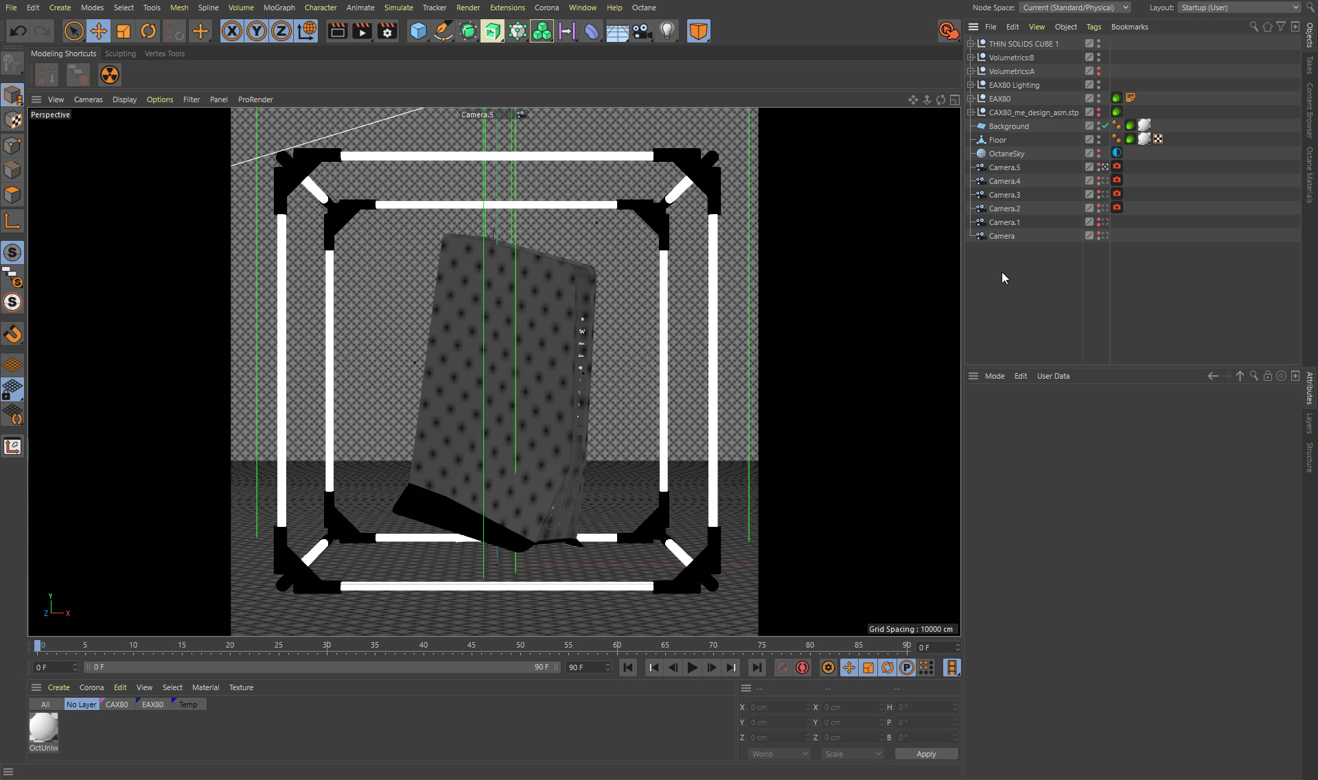Add a Camera object from toolbar
The width and height of the screenshot is (1318, 780).
[x=643, y=31]
